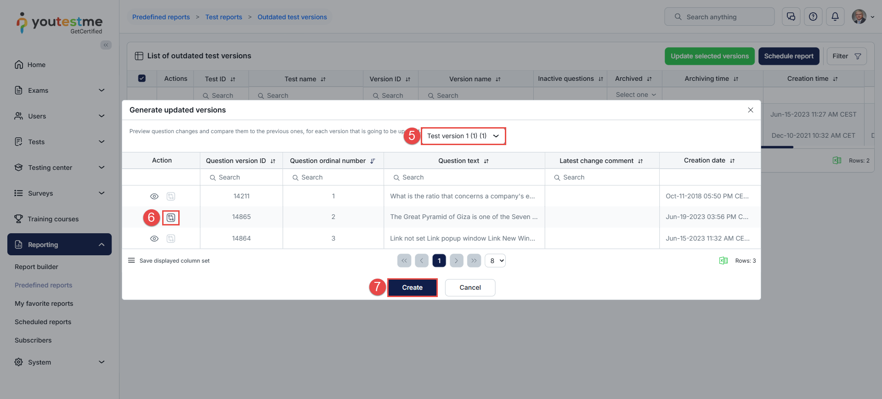Export dialog table to Excel
Screen dimensions: 882x399
(724, 261)
